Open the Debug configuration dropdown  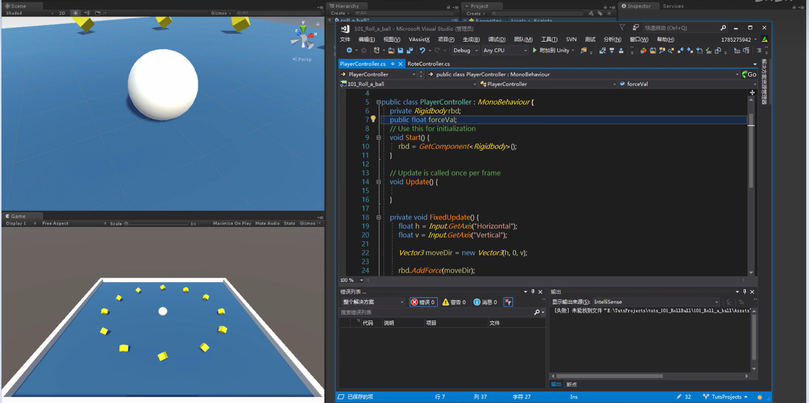[465, 51]
